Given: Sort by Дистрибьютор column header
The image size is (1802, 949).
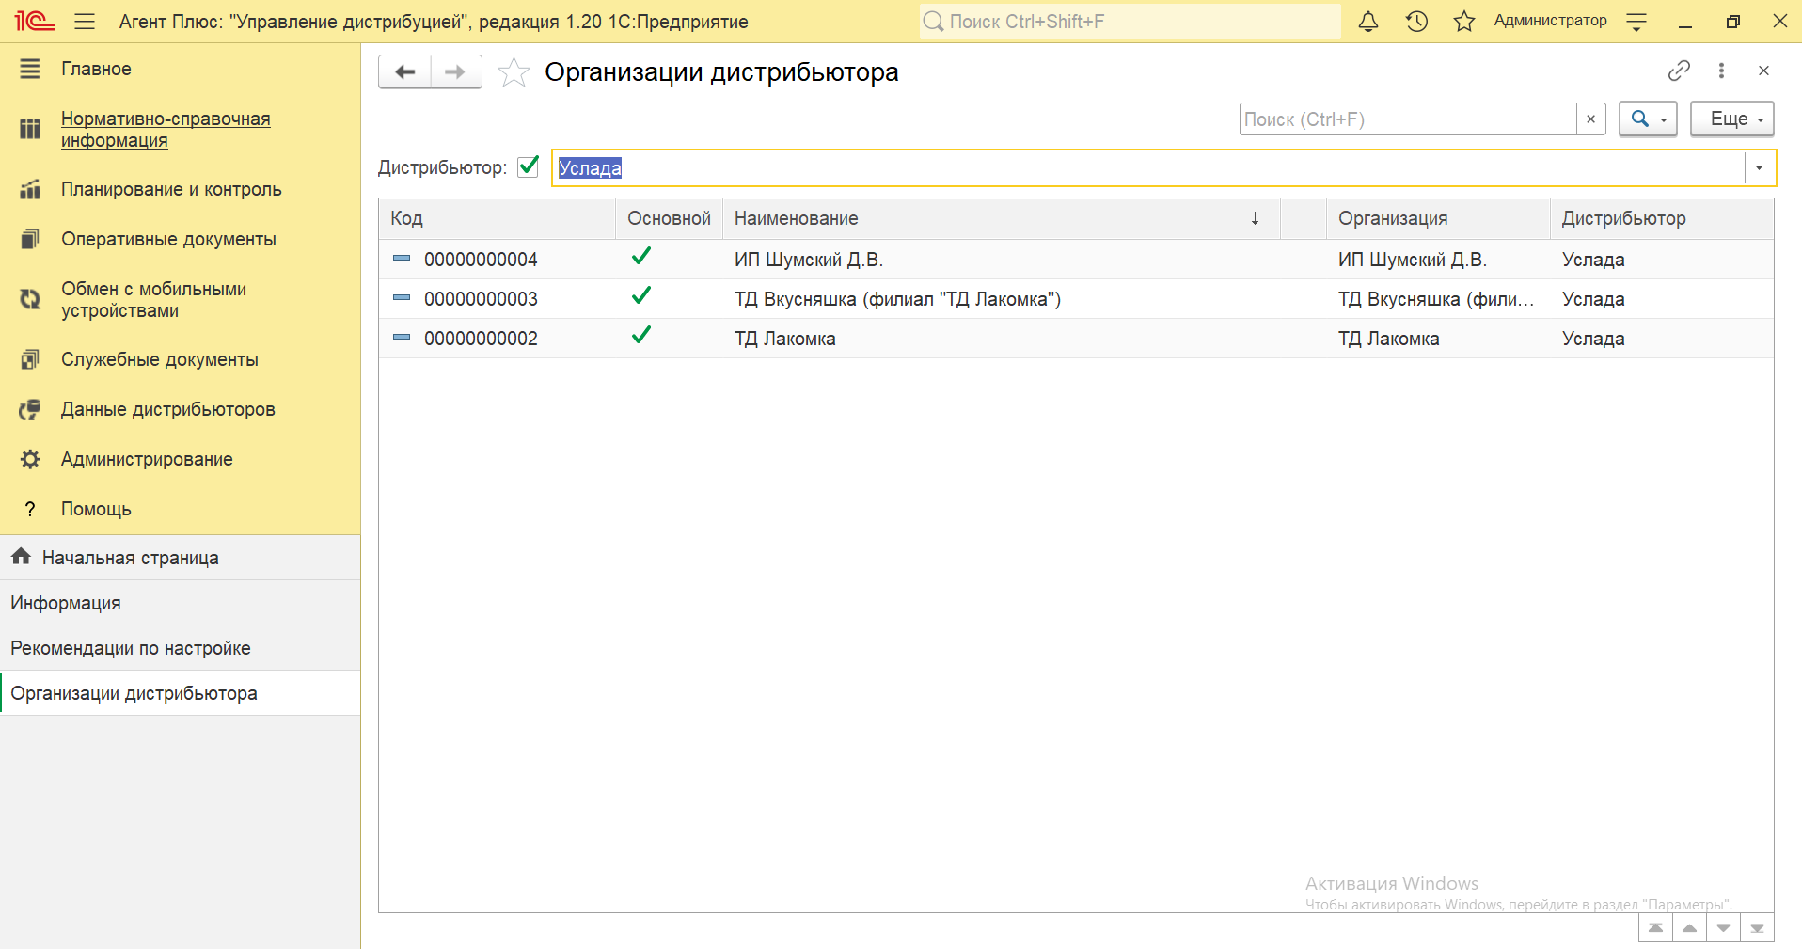Looking at the screenshot, I should tap(1662, 218).
